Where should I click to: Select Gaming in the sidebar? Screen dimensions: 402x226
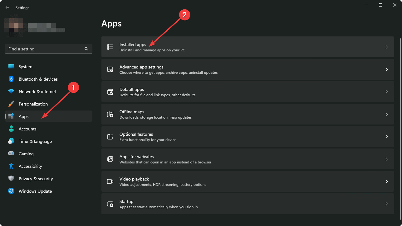coord(49,154)
